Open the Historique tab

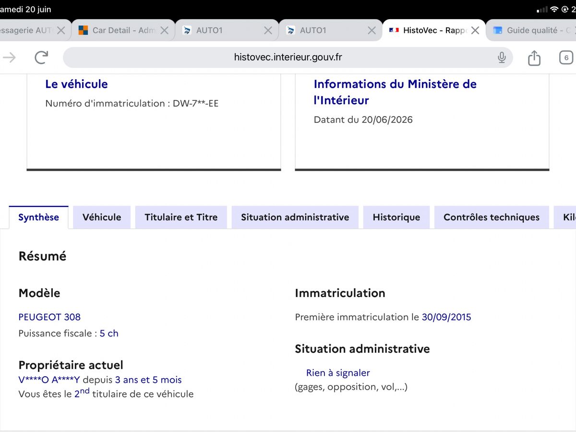[396, 217]
